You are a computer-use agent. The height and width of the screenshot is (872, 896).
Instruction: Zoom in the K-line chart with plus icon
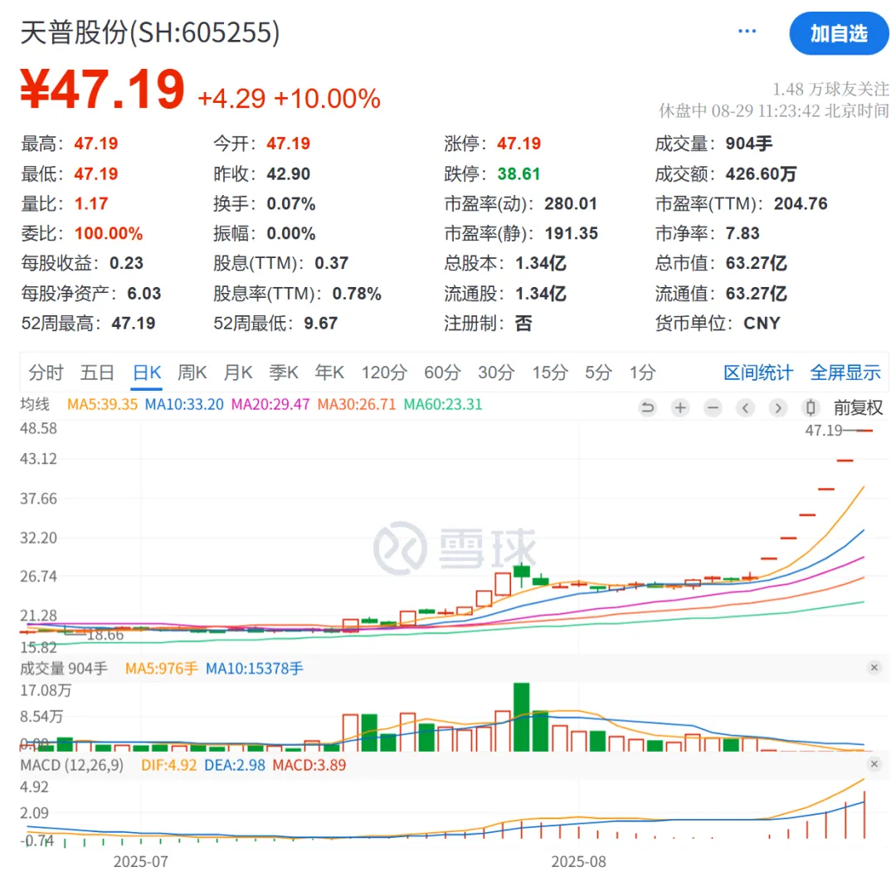pos(680,407)
